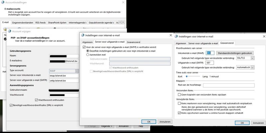Open the RSS-feeds tab
This screenshot has height=133, width=266.
pos(41,22)
